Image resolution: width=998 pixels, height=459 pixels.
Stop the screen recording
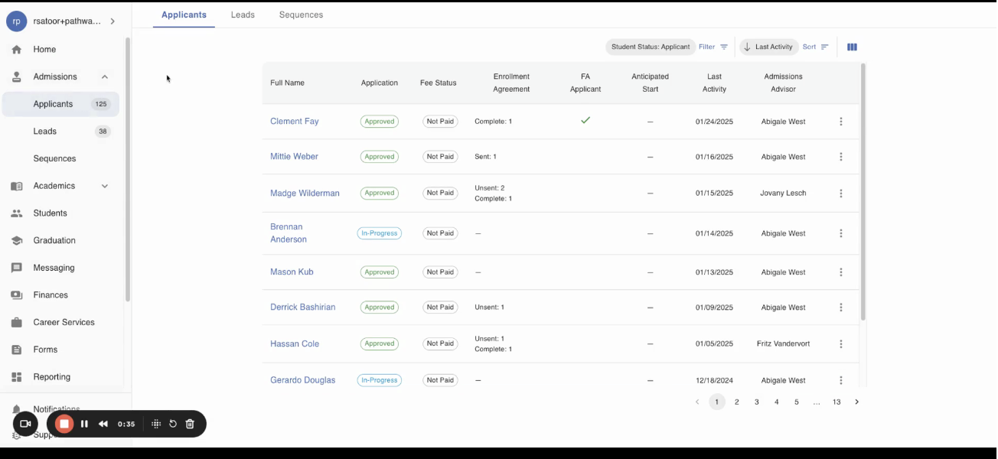64,424
